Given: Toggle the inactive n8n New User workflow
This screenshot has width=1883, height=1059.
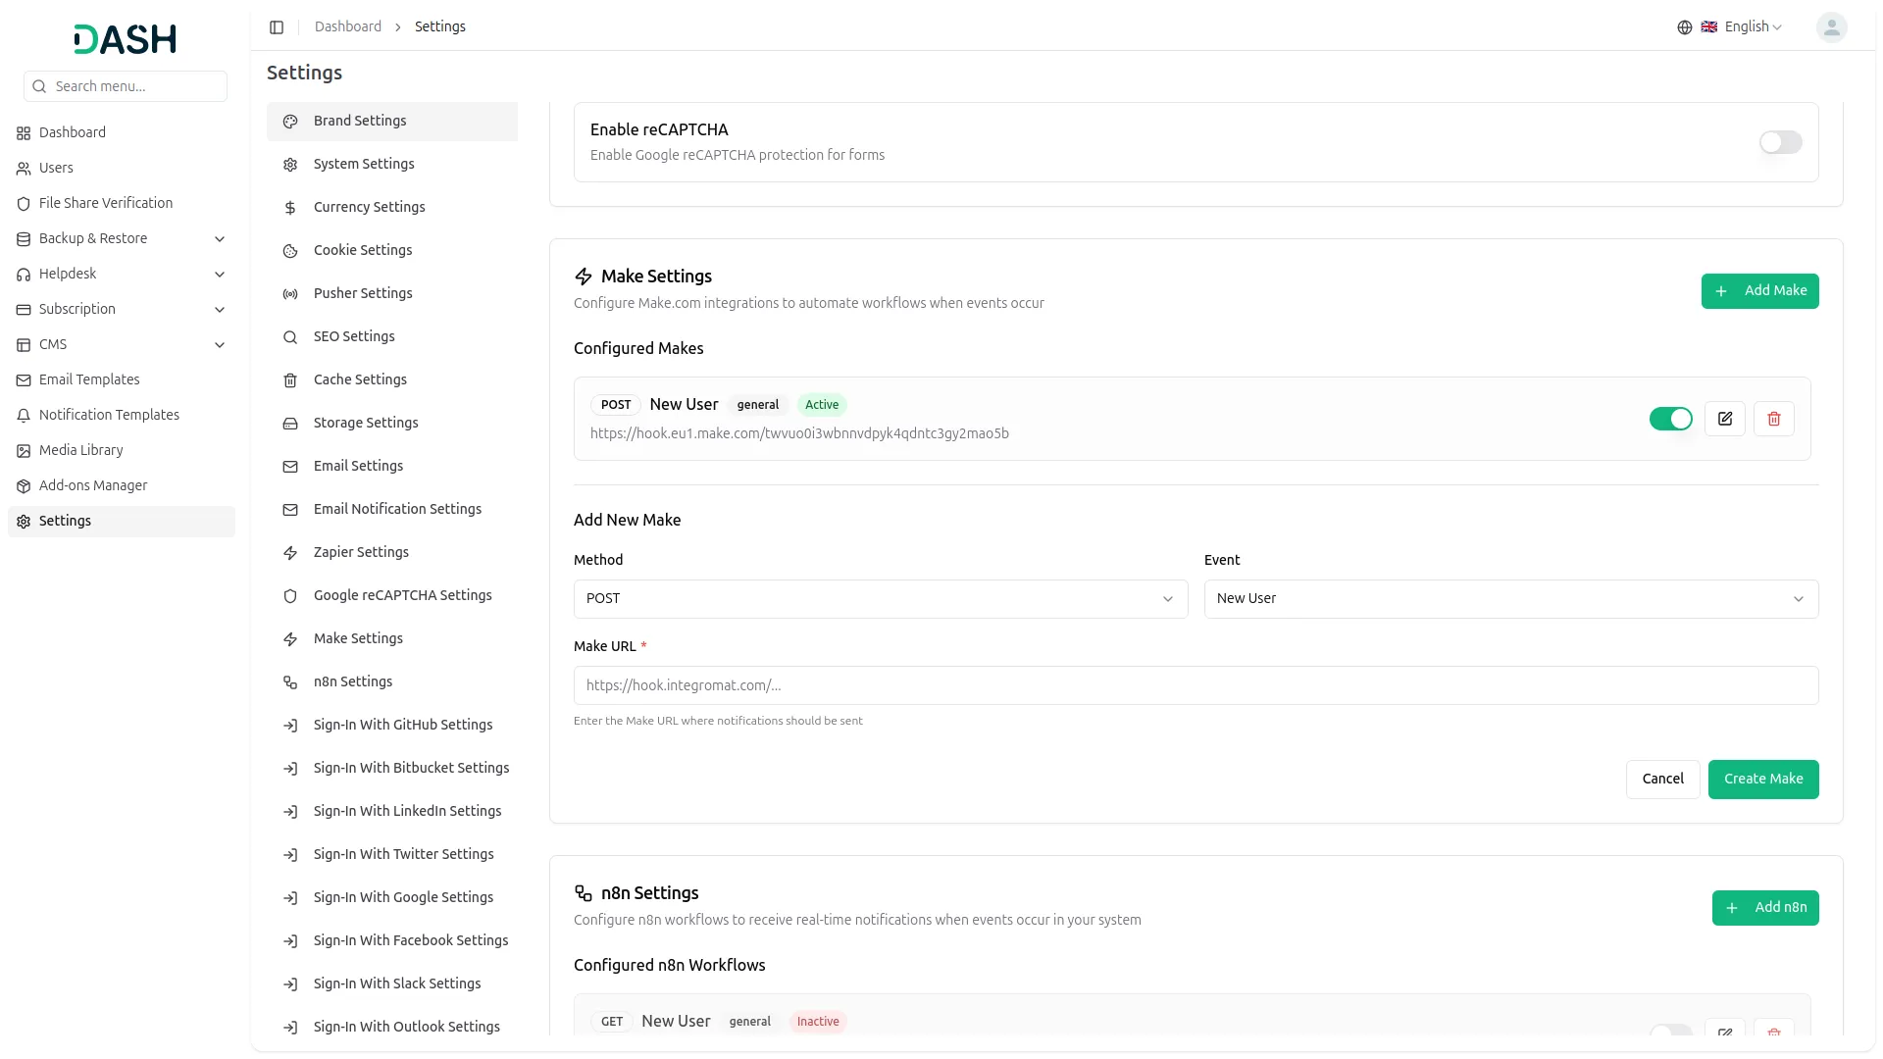Looking at the screenshot, I should click(x=1670, y=1030).
